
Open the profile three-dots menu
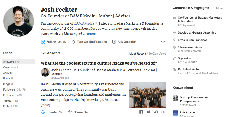[163, 42]
